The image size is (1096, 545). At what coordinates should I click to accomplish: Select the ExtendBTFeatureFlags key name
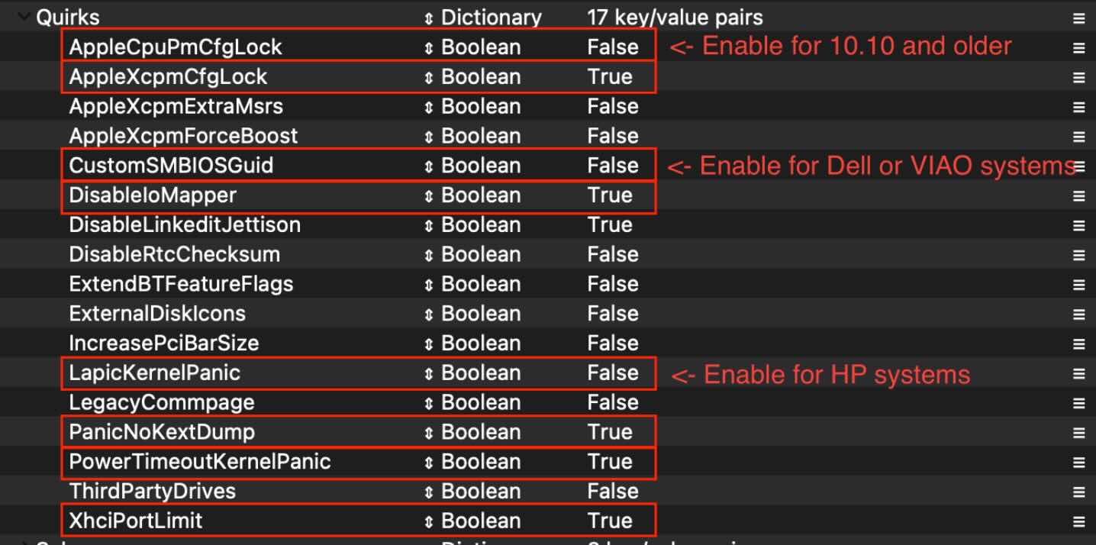[181, 284]
